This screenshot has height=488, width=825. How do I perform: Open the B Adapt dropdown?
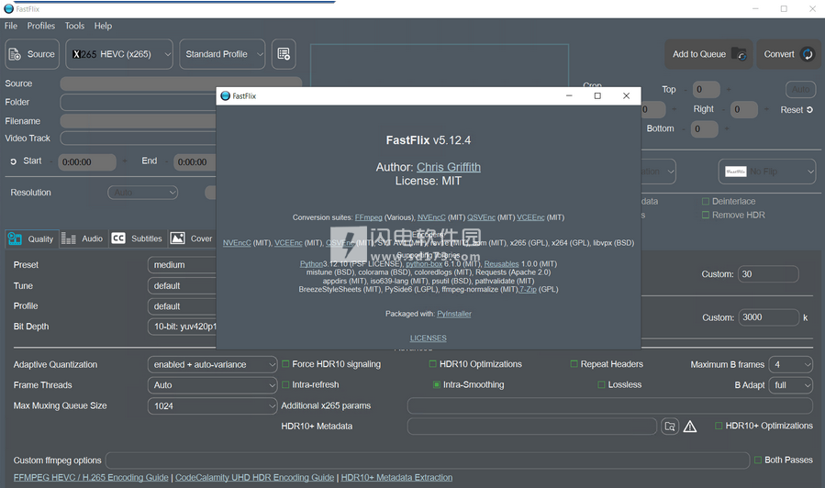point(791,385)
